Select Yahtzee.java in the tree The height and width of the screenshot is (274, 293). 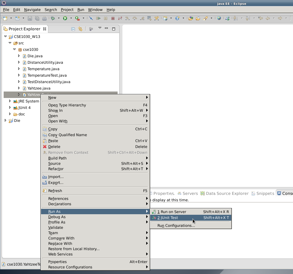[39, 88]
